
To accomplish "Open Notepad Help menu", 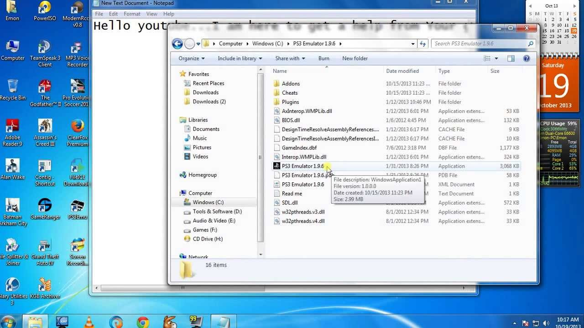I will click(x=169, y=14).
